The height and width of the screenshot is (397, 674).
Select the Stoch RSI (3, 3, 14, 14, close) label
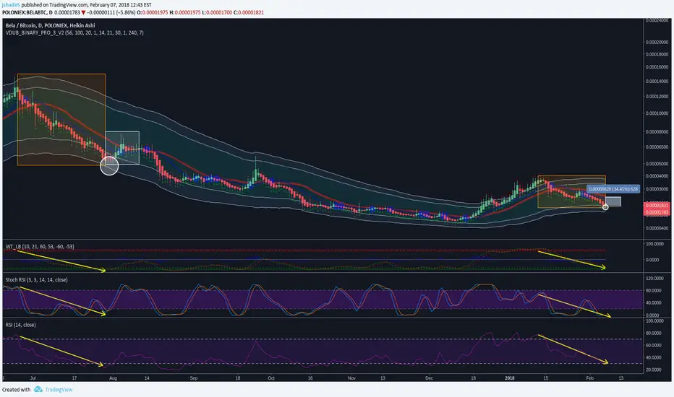(37, 280)
